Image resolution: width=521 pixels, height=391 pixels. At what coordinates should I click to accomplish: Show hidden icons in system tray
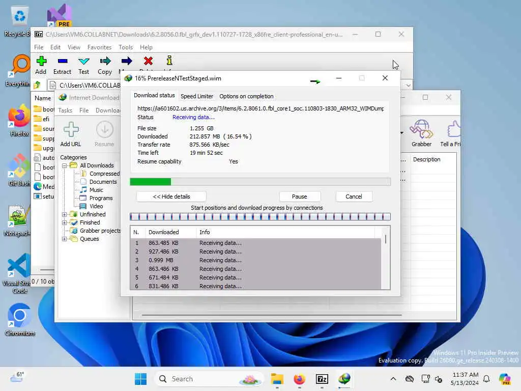pyautogui.click(x=393, y=379)
